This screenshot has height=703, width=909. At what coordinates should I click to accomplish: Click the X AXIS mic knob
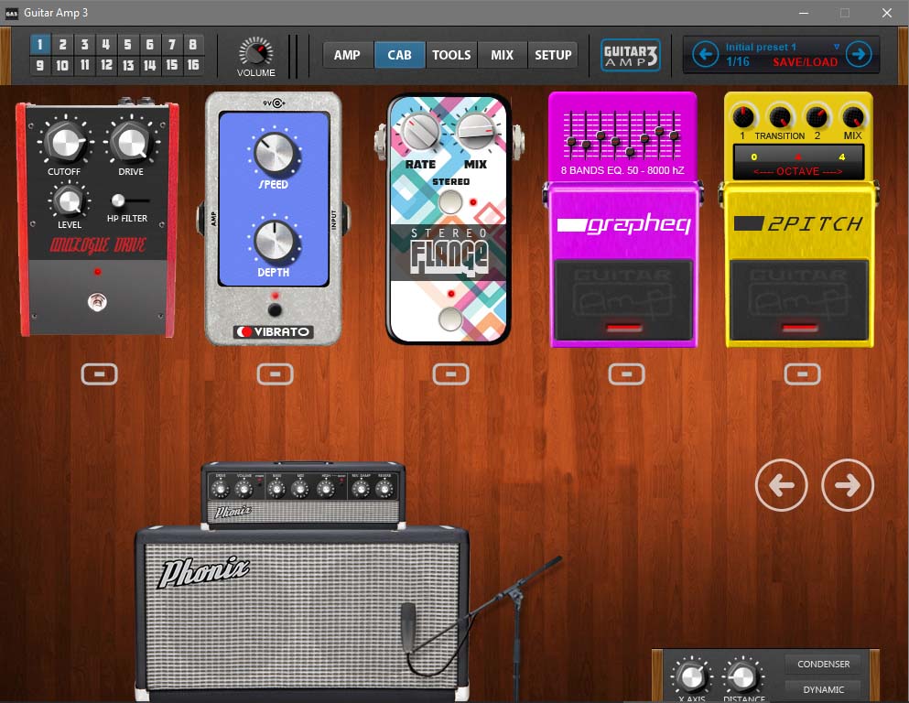pyautogui.click(x=691, y=676)
